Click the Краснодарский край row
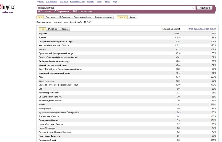Screen dimensions: 222x142 [127, 93]
